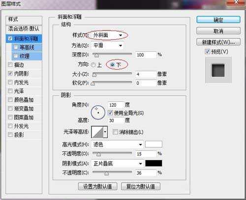Enable the 外发光 checkbox
Screen dimensions: 246x200
tap(10, 126)
